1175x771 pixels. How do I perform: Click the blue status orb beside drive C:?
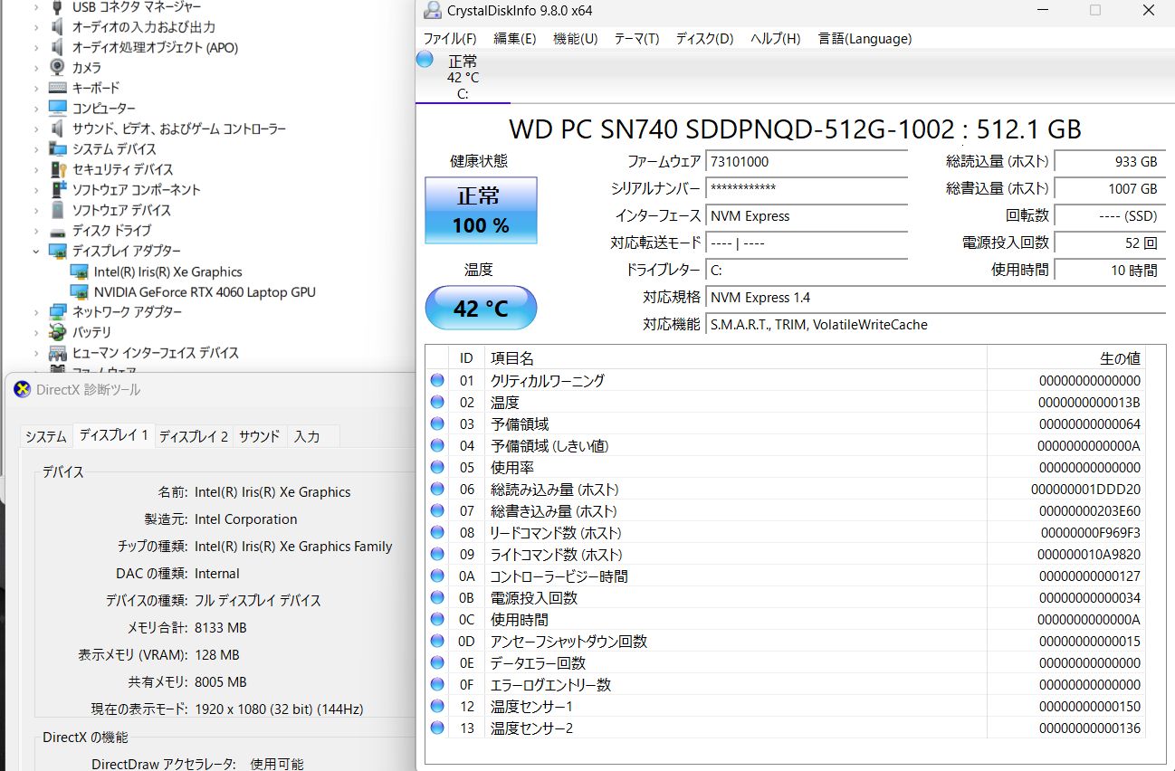click(x=425, y=60)
